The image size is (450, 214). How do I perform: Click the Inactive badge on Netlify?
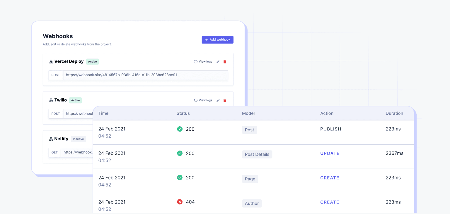pyautogui.click(x=78, y=139)
